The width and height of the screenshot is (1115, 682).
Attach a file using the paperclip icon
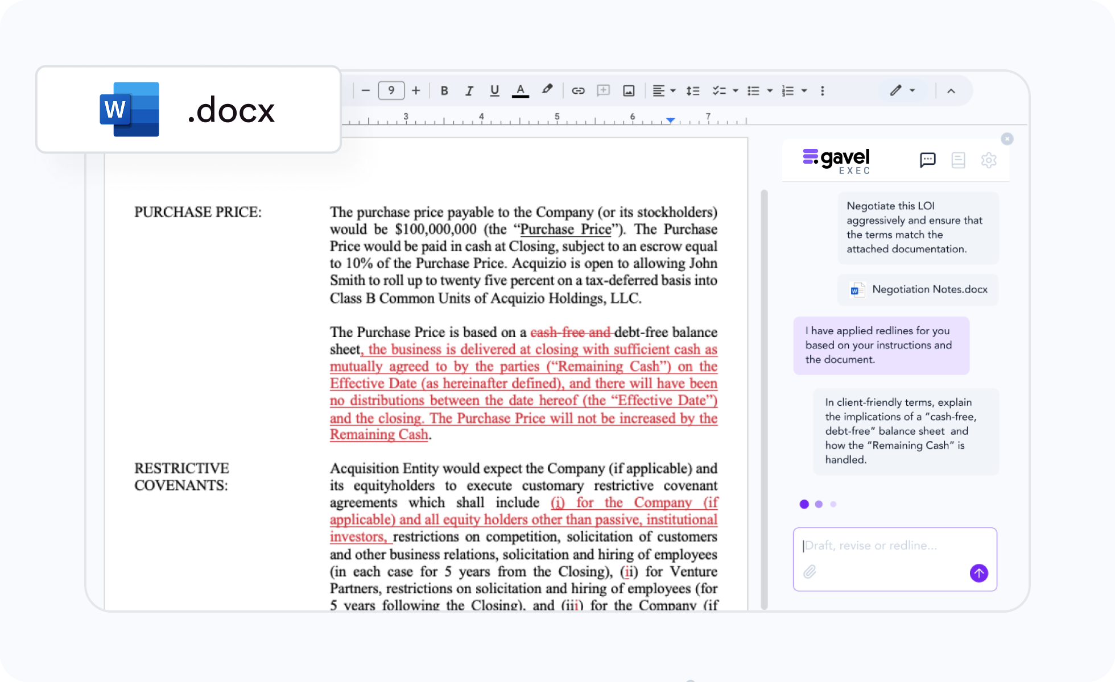tap(810, 572)
